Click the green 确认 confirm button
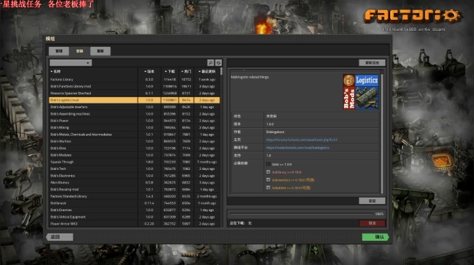 pos(375,237)
